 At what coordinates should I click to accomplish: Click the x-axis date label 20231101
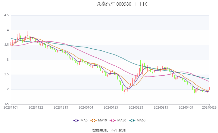pos(11,108)
